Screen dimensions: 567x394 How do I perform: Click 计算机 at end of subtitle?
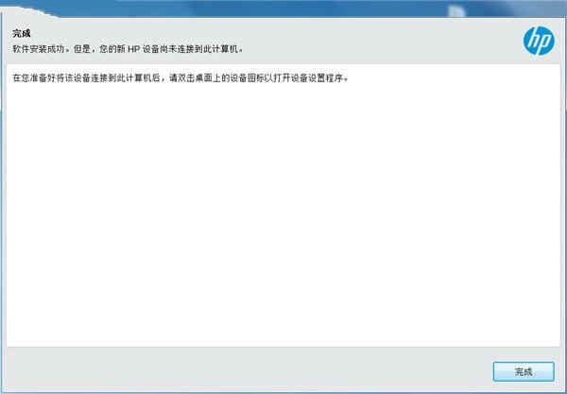click(x=226, y=49)
